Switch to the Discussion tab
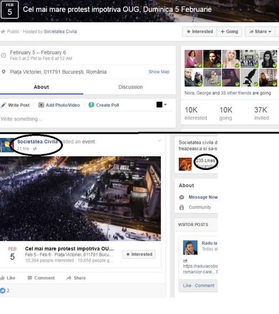The height and width of the screenshot is (314, 279). click(130, 87)
